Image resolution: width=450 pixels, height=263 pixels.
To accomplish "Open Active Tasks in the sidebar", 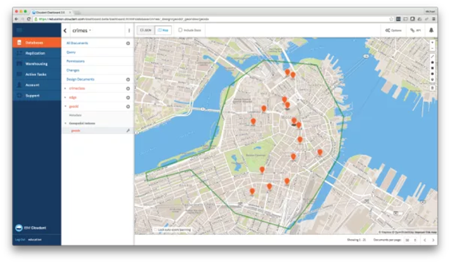I will (37, 75).
